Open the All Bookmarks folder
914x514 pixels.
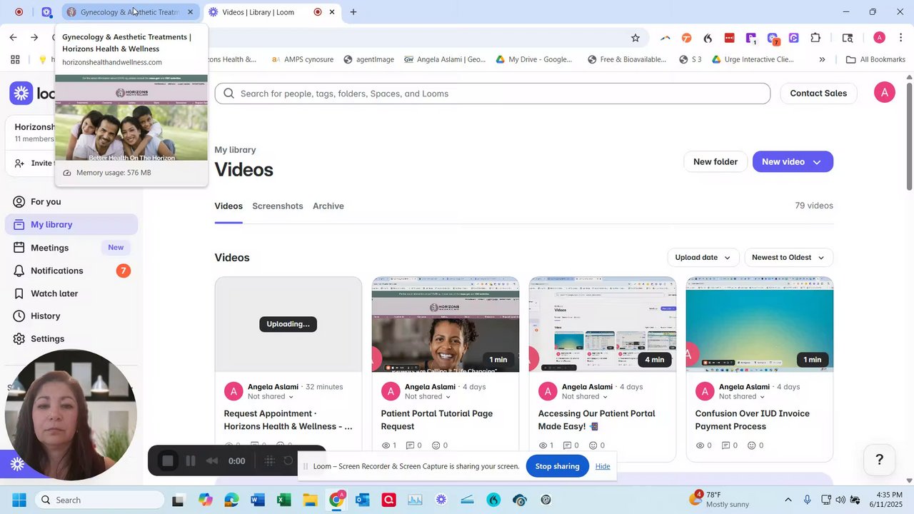[875, 60]
